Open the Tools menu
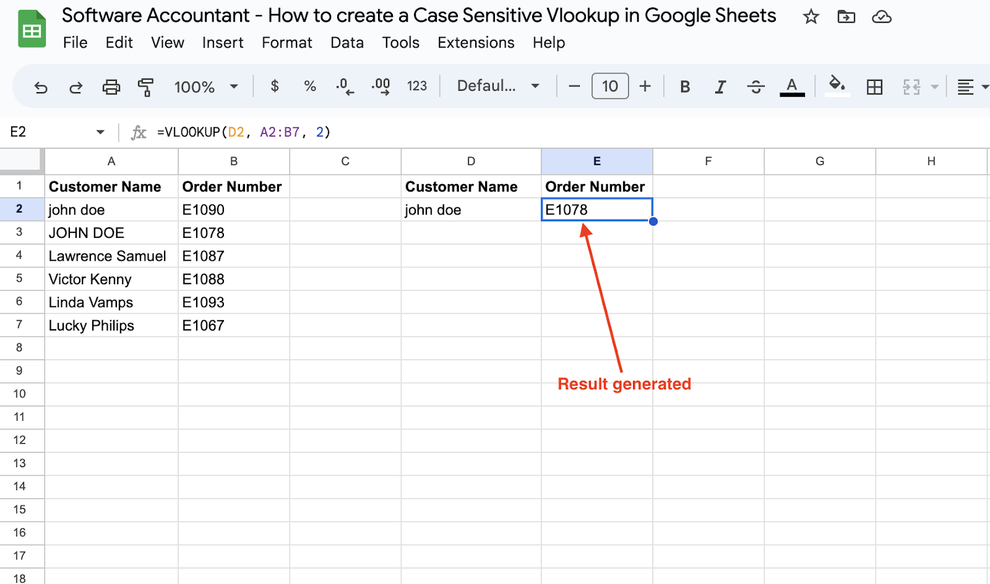Image resolution: width=990 pixels, height=584 pixels. [400, 43]
